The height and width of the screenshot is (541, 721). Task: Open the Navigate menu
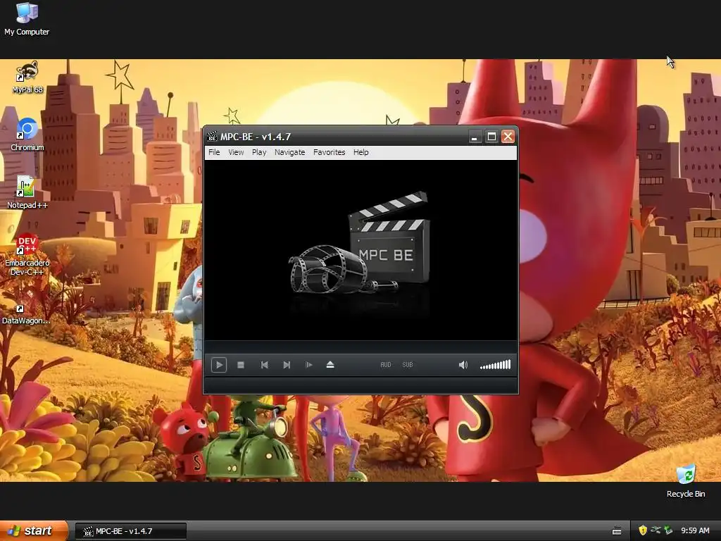tap(289, 152)
